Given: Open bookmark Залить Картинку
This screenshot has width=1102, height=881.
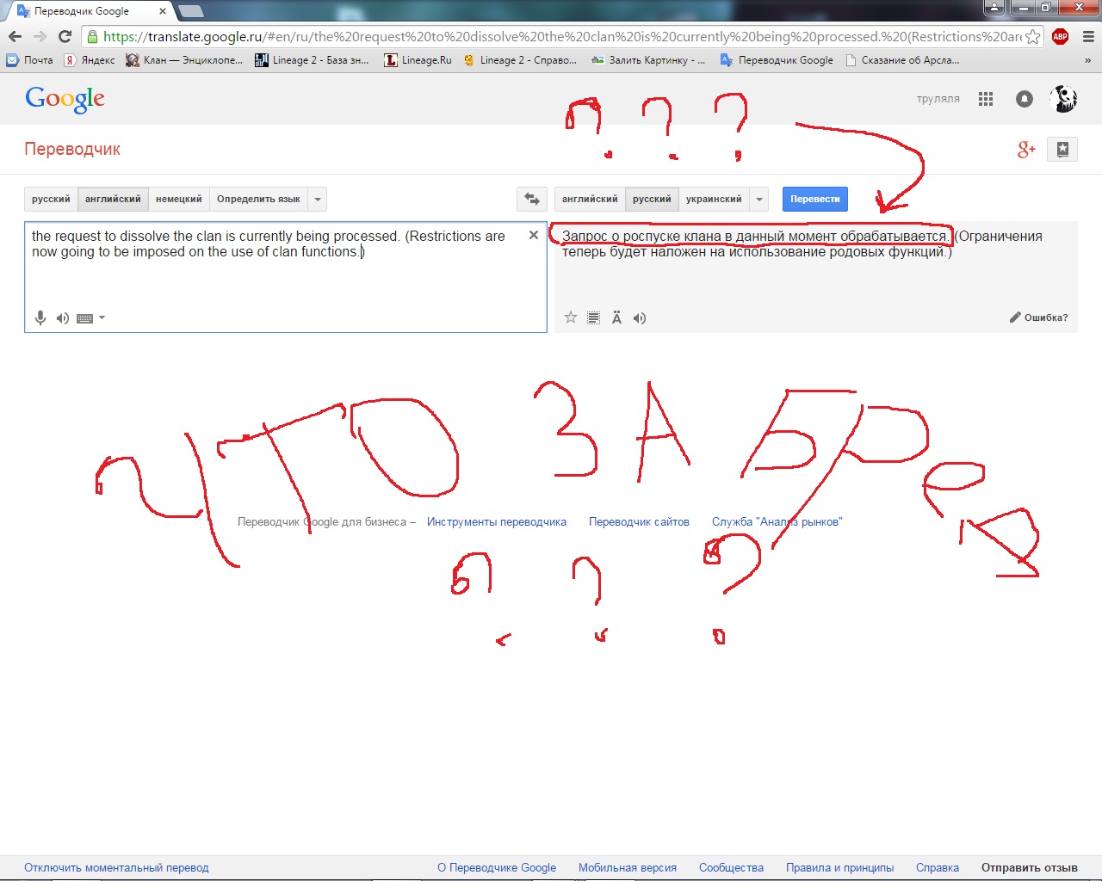Looking at the screenshot, I should pyautogui.click(x=648, y=60).
